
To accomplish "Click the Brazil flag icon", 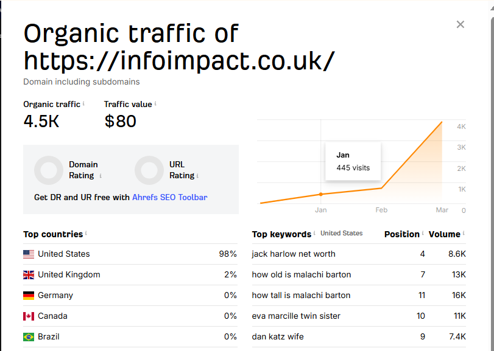I will click(x=29, y=337).
